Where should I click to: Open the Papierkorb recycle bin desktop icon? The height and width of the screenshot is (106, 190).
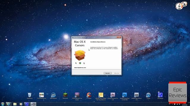pos(30,96)
